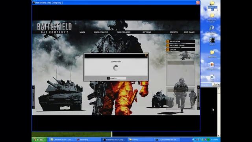This screenshot has width=252, height=142.
Task: Select EXIT GAME in the menu bar
Action: pos(189,32)
